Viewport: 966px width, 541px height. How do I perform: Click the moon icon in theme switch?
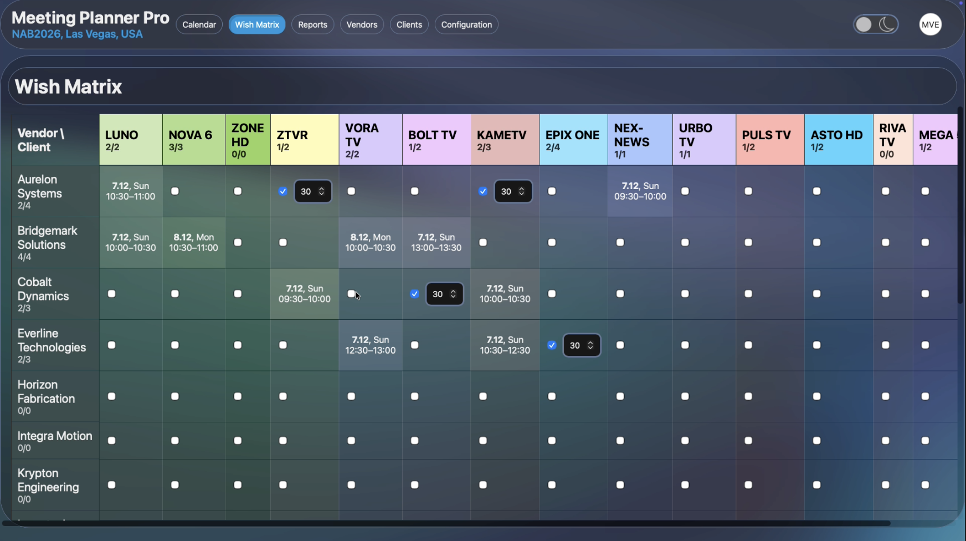point(887,24)
